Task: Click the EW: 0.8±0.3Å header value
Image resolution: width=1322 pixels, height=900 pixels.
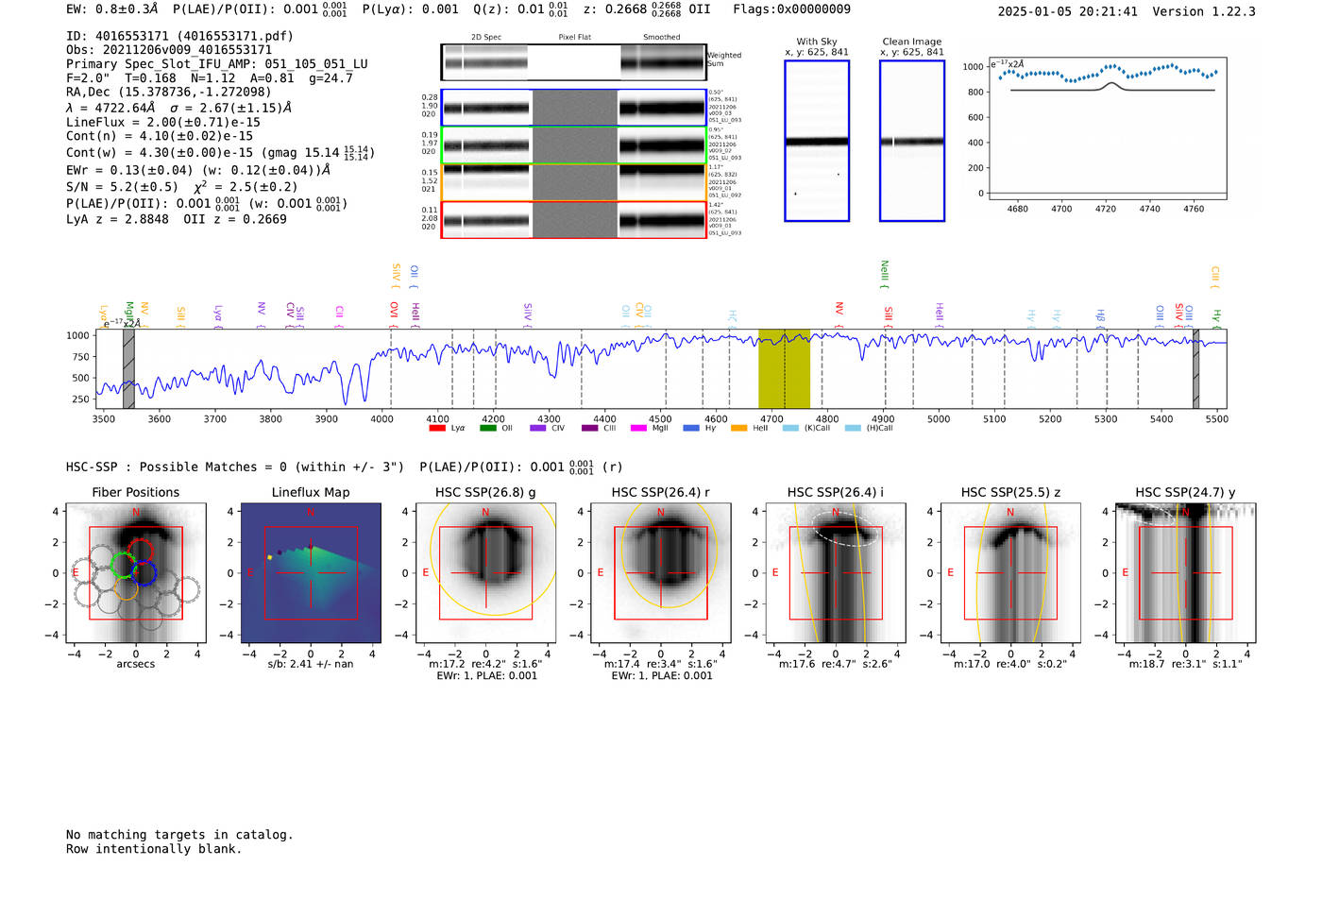Action: [x=112, y=8]
